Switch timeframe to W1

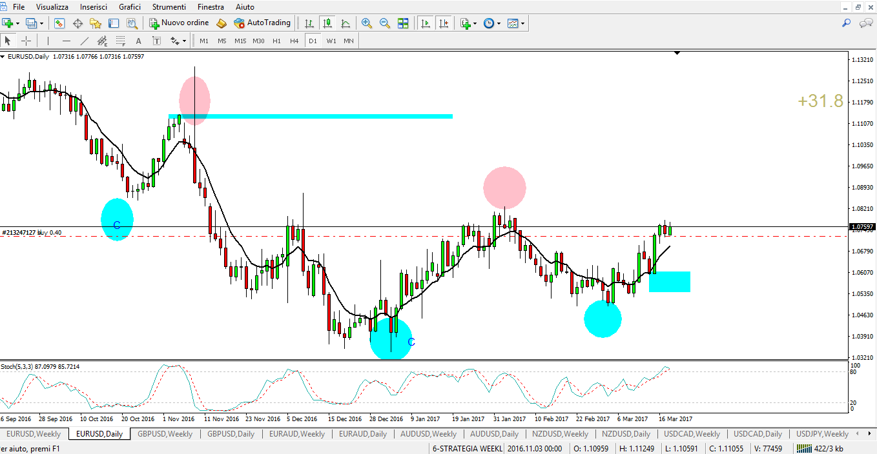pos(331,41)
